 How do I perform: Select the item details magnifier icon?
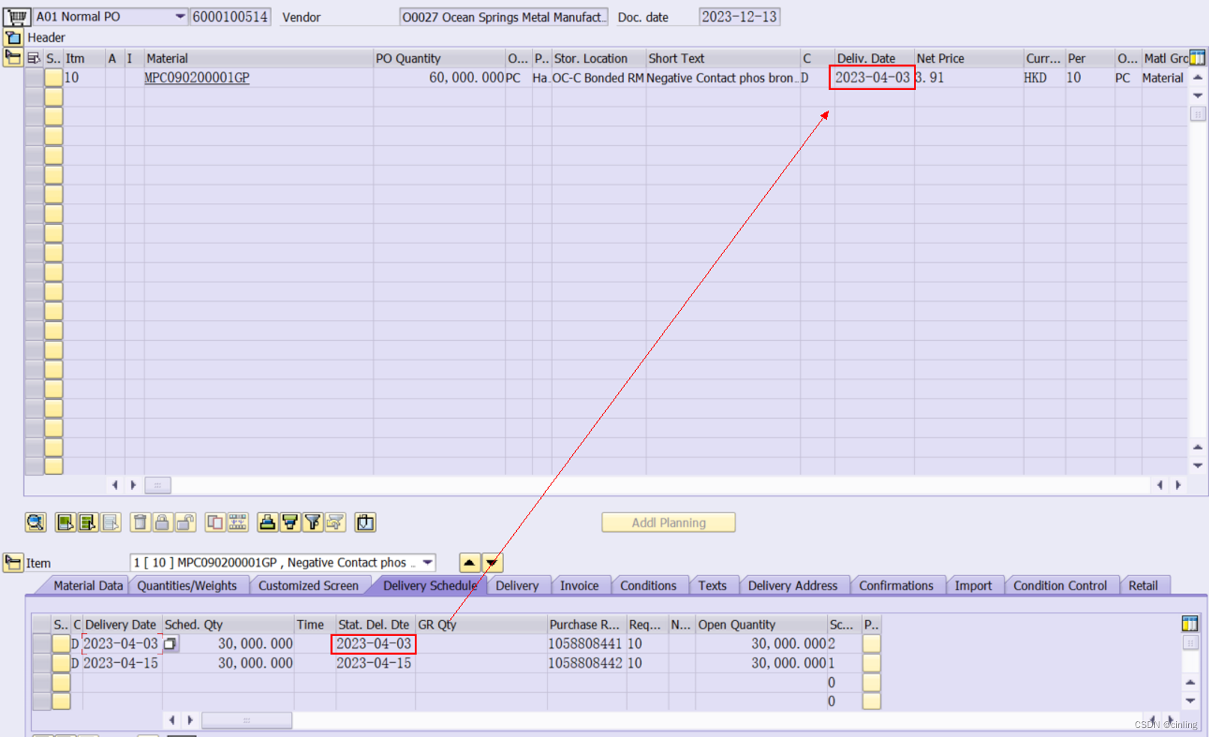tap(35, 522)
